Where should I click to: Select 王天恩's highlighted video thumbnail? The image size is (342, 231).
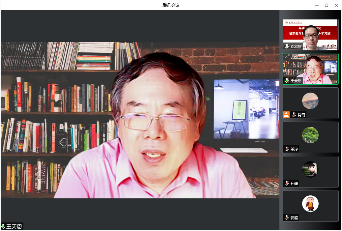click(310, 69)
